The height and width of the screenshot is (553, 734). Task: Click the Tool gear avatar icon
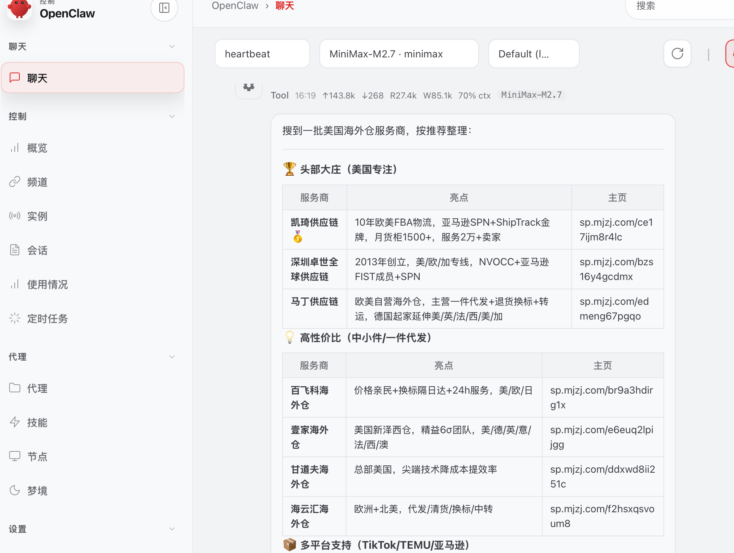click(x=249, y=88)
